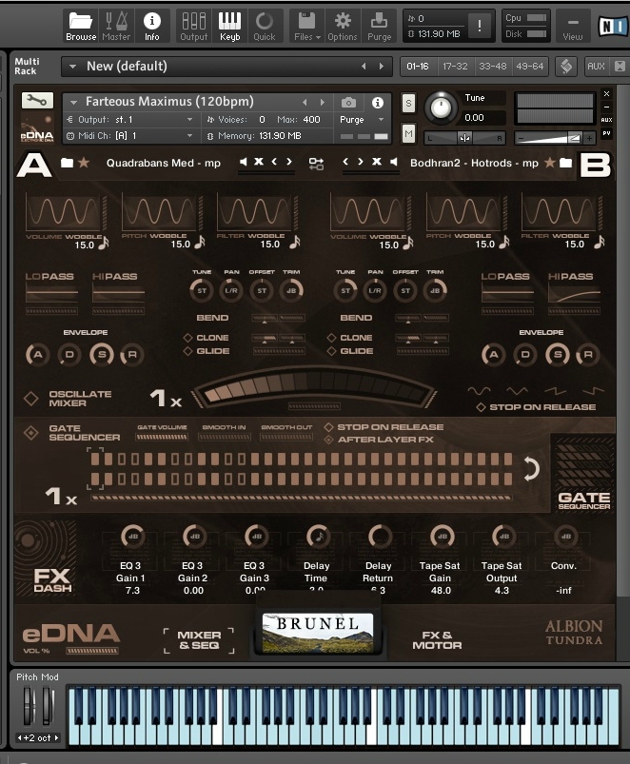Enable the Oscillate Mixer toggle

tap(31, 399)
